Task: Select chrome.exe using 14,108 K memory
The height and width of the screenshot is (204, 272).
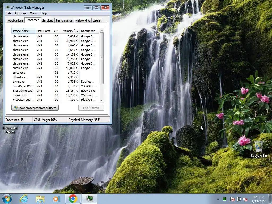Action: (x=55, y=54)
